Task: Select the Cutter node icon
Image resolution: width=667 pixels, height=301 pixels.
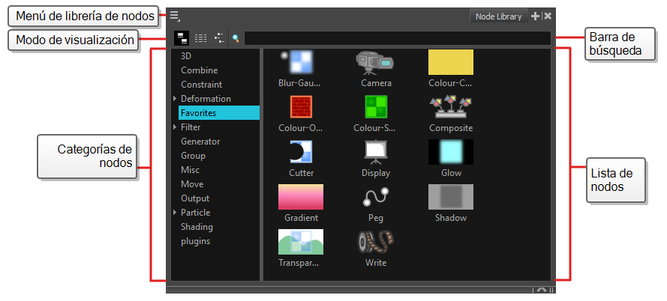Action: pyautogui.click(x=301, y=151)
